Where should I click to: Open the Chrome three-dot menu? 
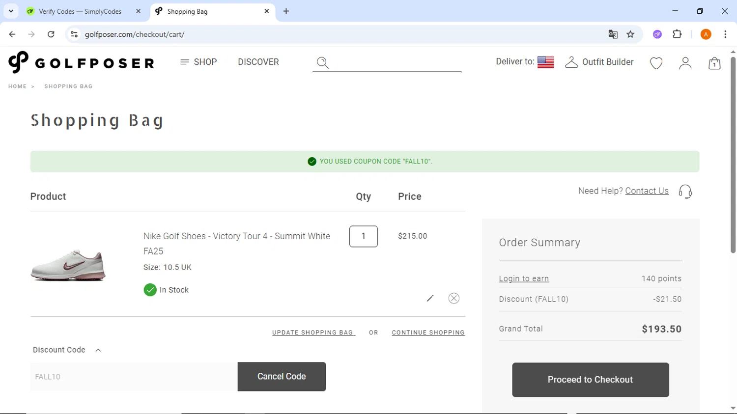(725, 34)
